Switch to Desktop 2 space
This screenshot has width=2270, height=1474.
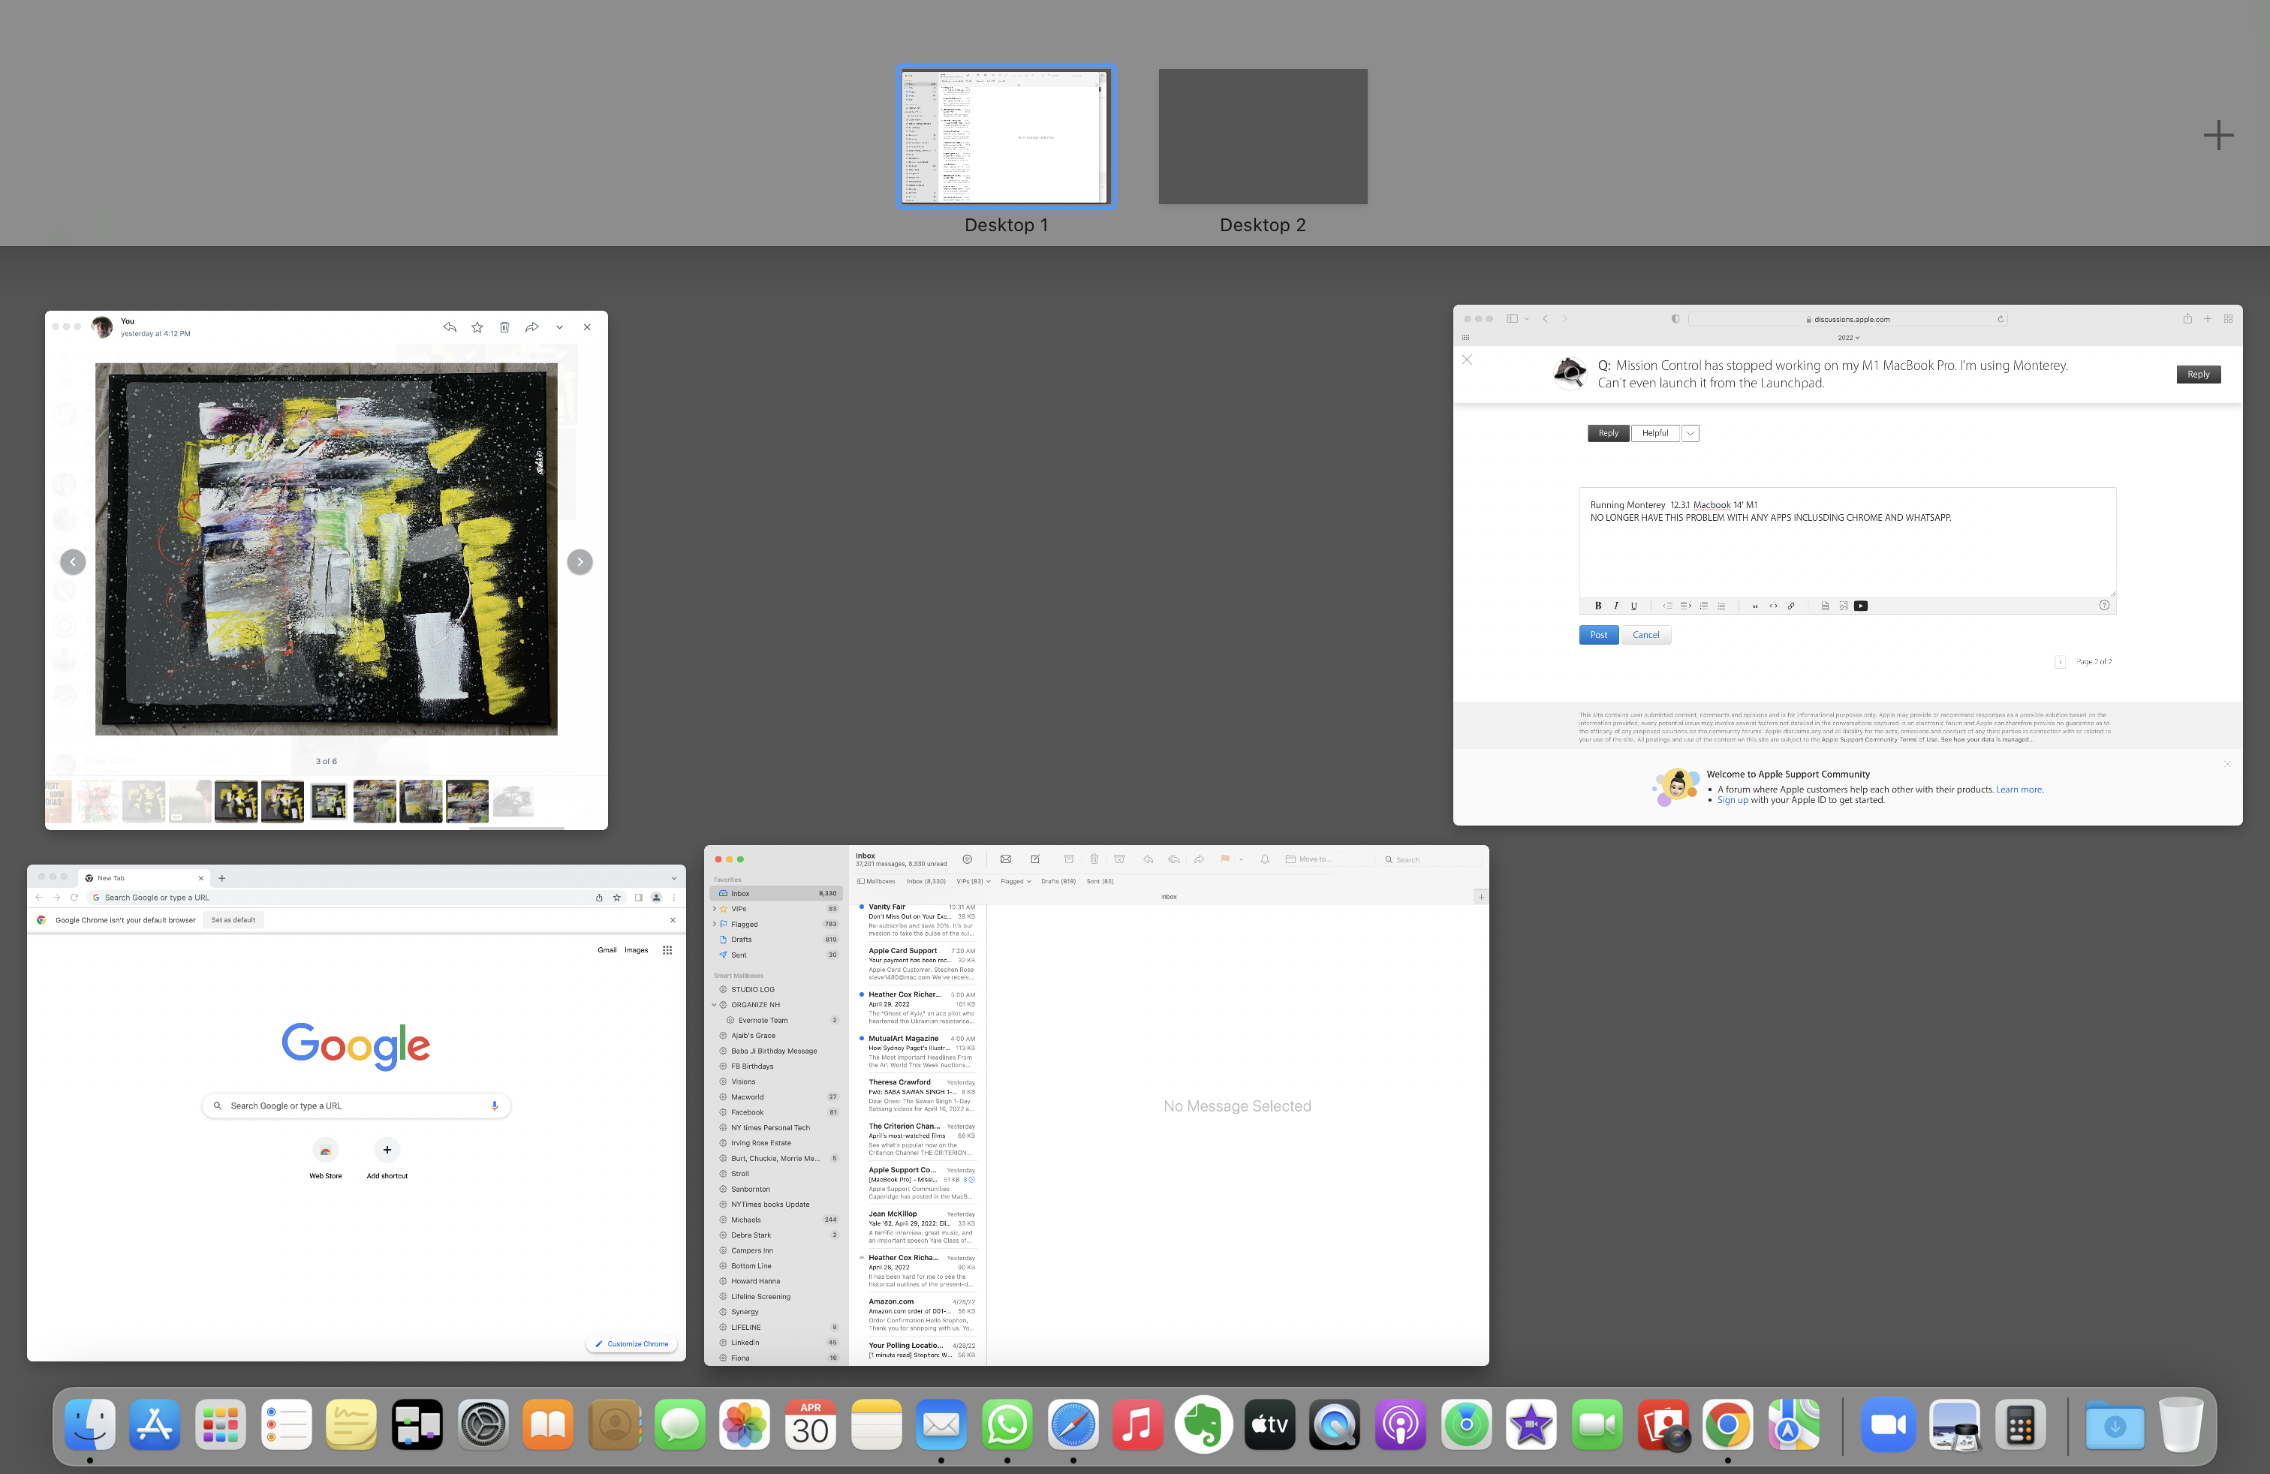click(x=1262, y=137)
